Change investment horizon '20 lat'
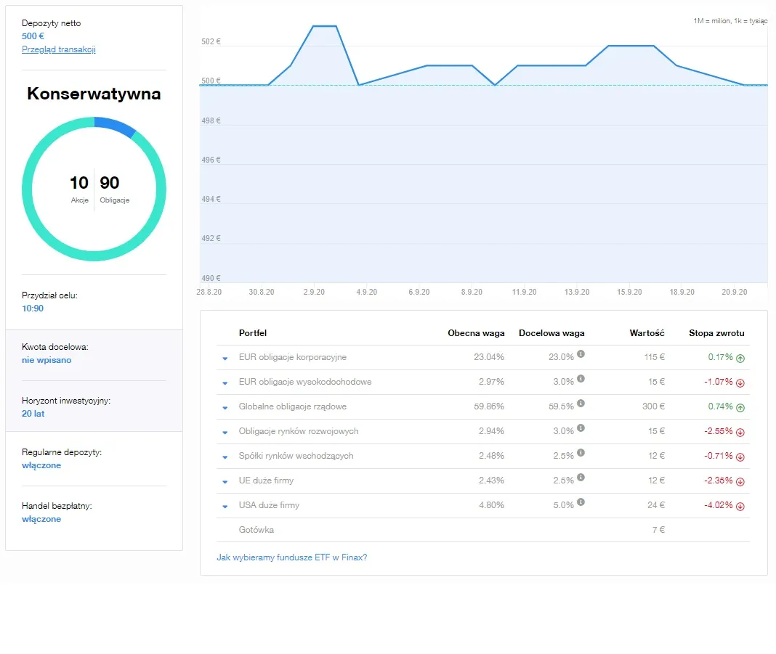Screen dimensions: 776x654 (33, 413)
